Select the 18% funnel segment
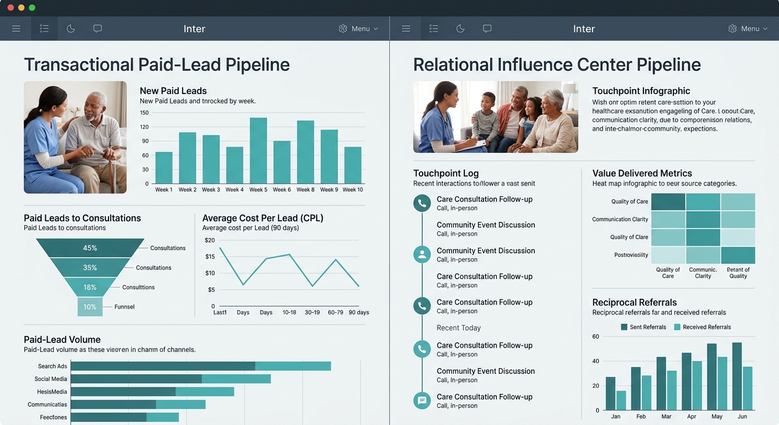 (90, 287)
